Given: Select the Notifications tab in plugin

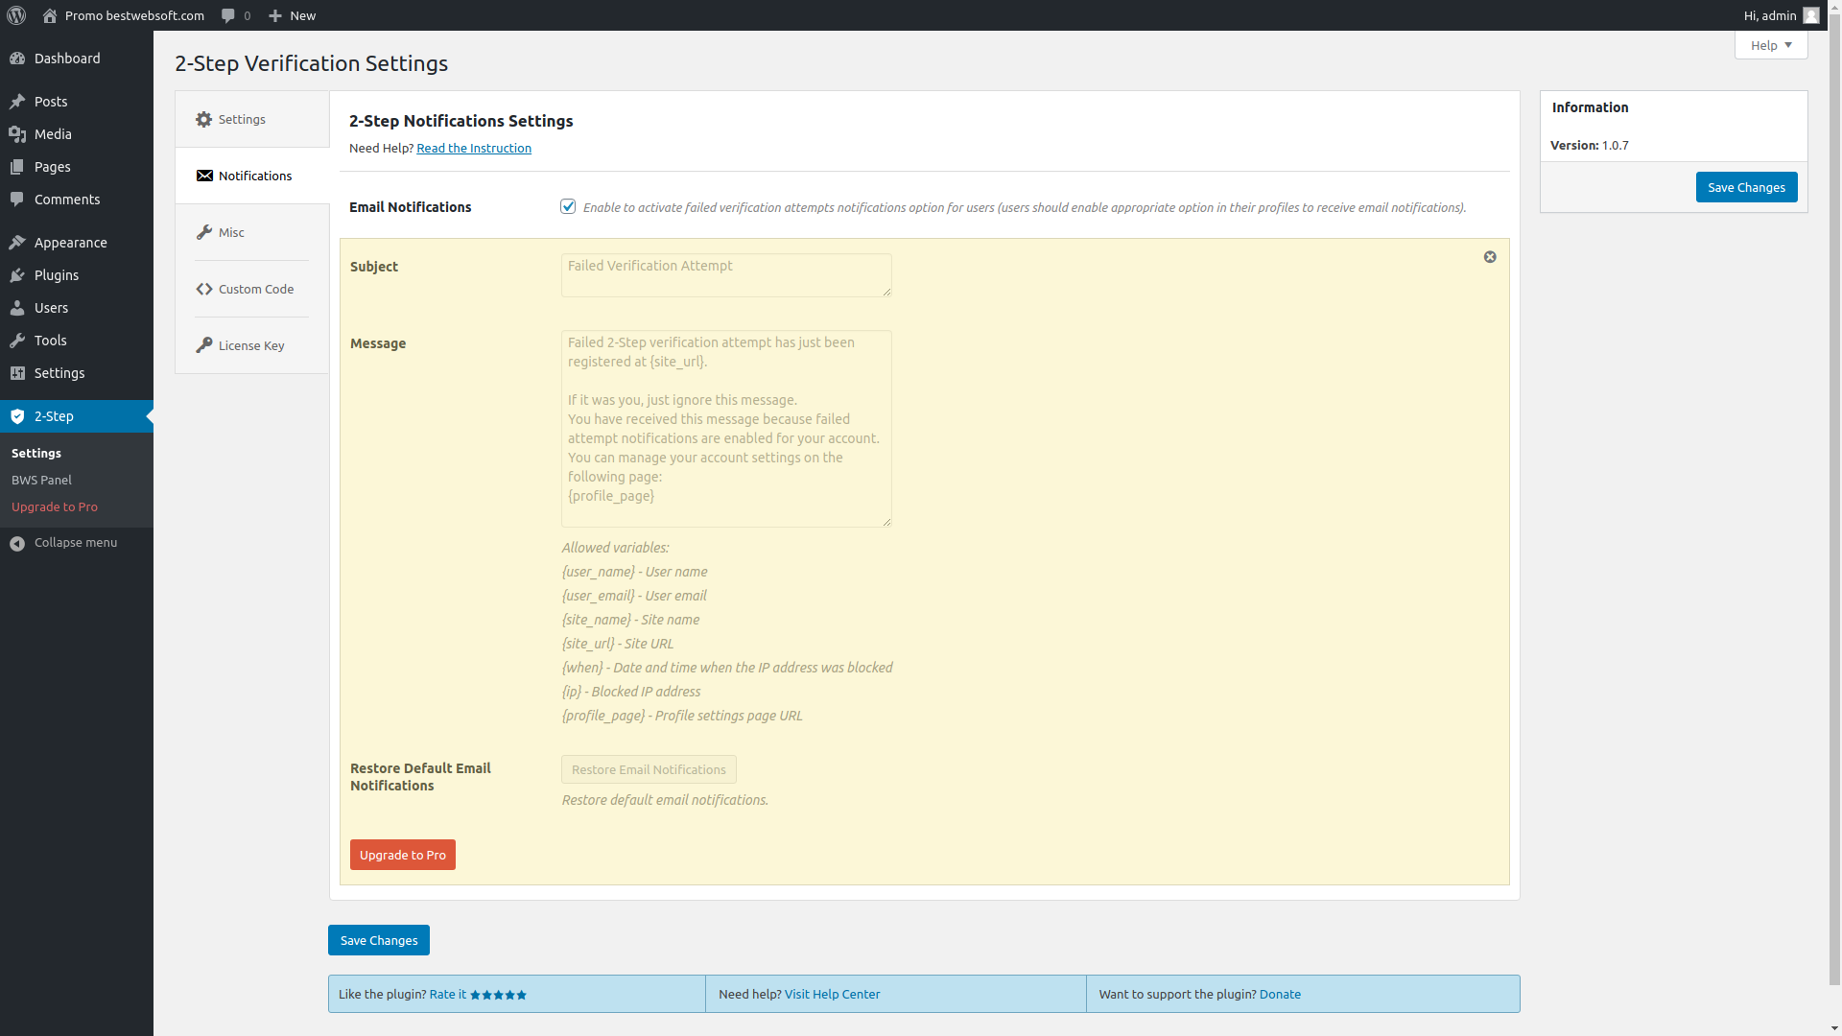Looking at the screenshot, I should [251, 175].
